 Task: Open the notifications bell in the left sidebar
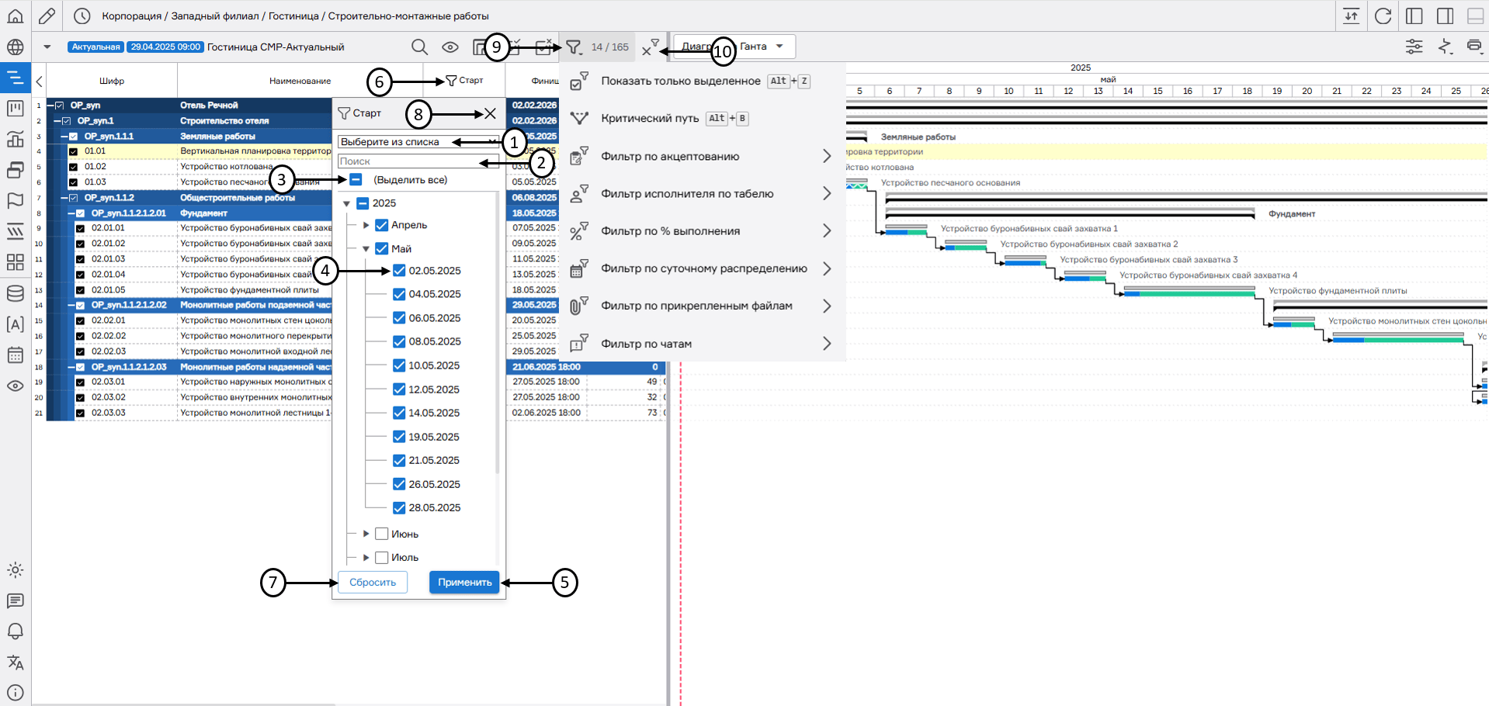tap(15, 632)
